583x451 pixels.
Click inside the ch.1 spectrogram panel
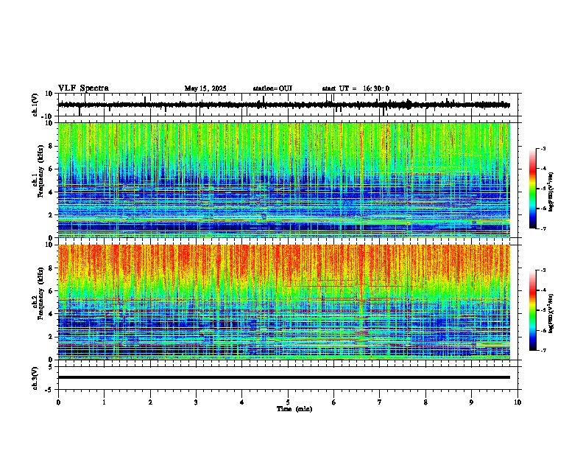[283, 180]
